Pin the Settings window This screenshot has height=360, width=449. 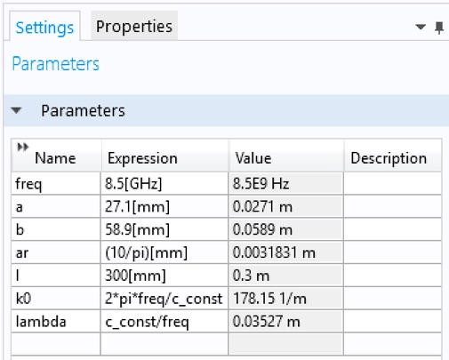pos(439,28)
